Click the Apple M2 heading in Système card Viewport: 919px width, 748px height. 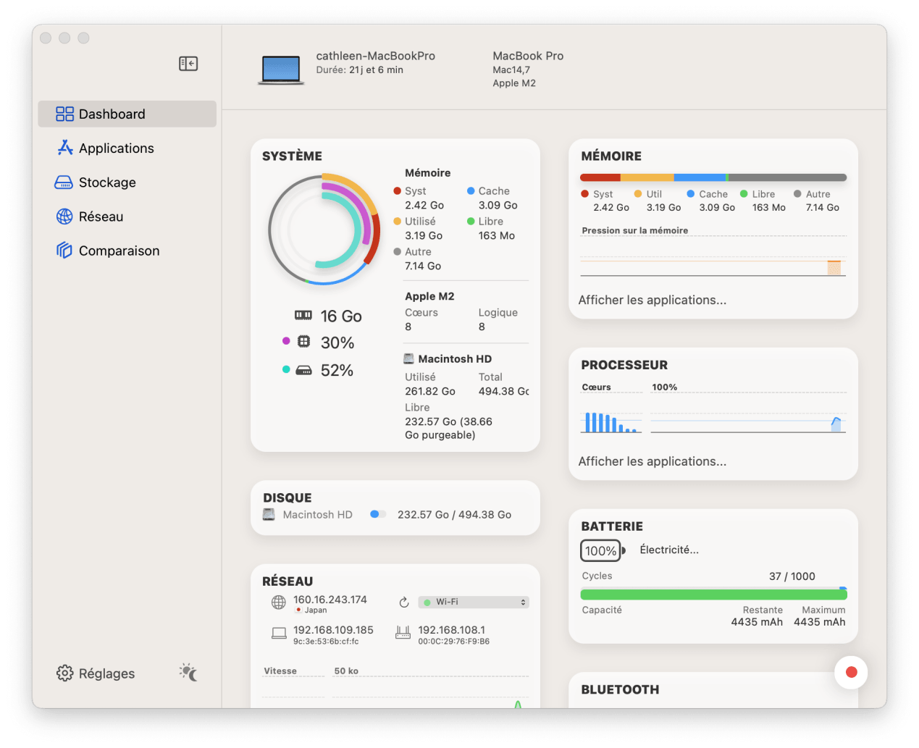coord(429,296)
